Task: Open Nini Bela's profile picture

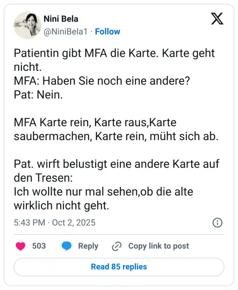Action: point(28,25)
